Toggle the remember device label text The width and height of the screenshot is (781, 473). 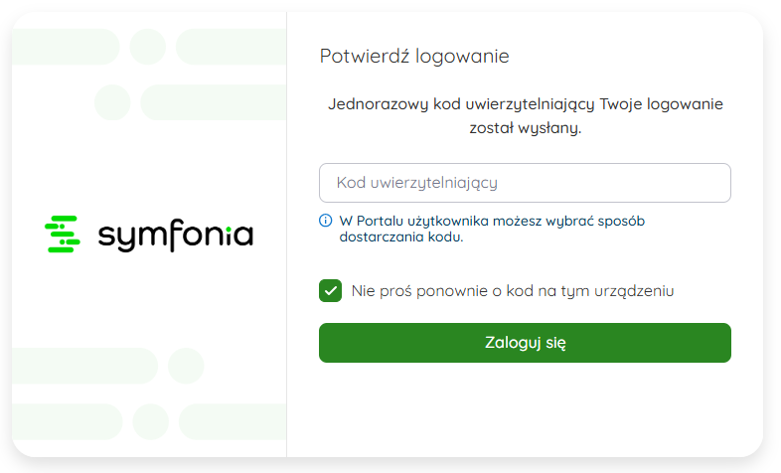pos(513,291)
